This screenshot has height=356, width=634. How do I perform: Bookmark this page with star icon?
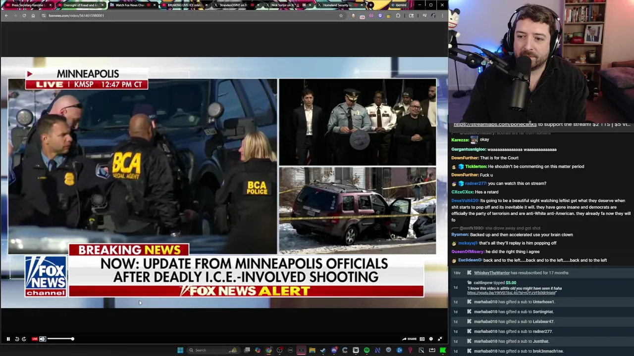(x=341, y=15)
